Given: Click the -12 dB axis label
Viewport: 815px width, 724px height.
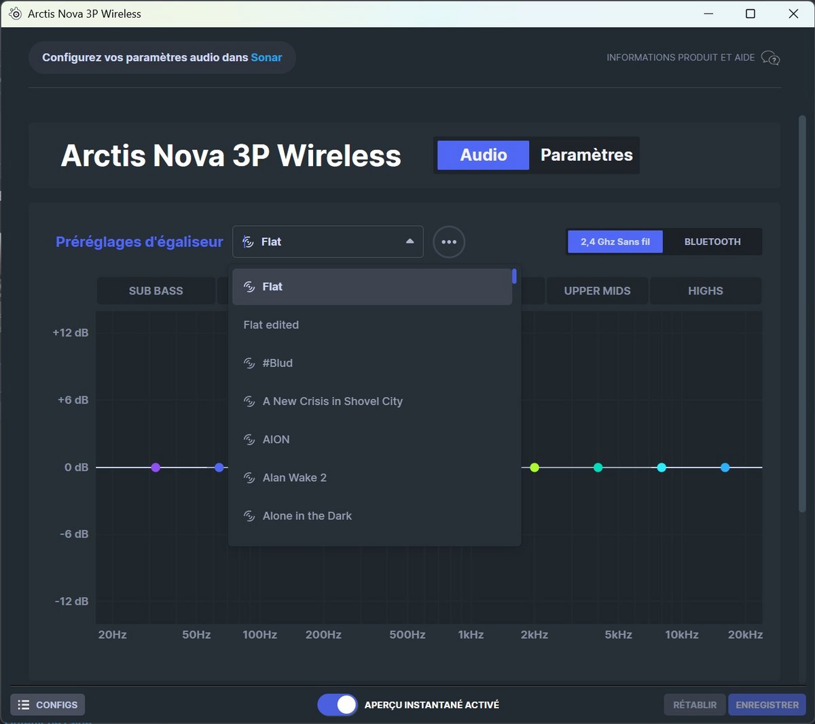Looking at the screenshot, I should [x=72, y=601].
